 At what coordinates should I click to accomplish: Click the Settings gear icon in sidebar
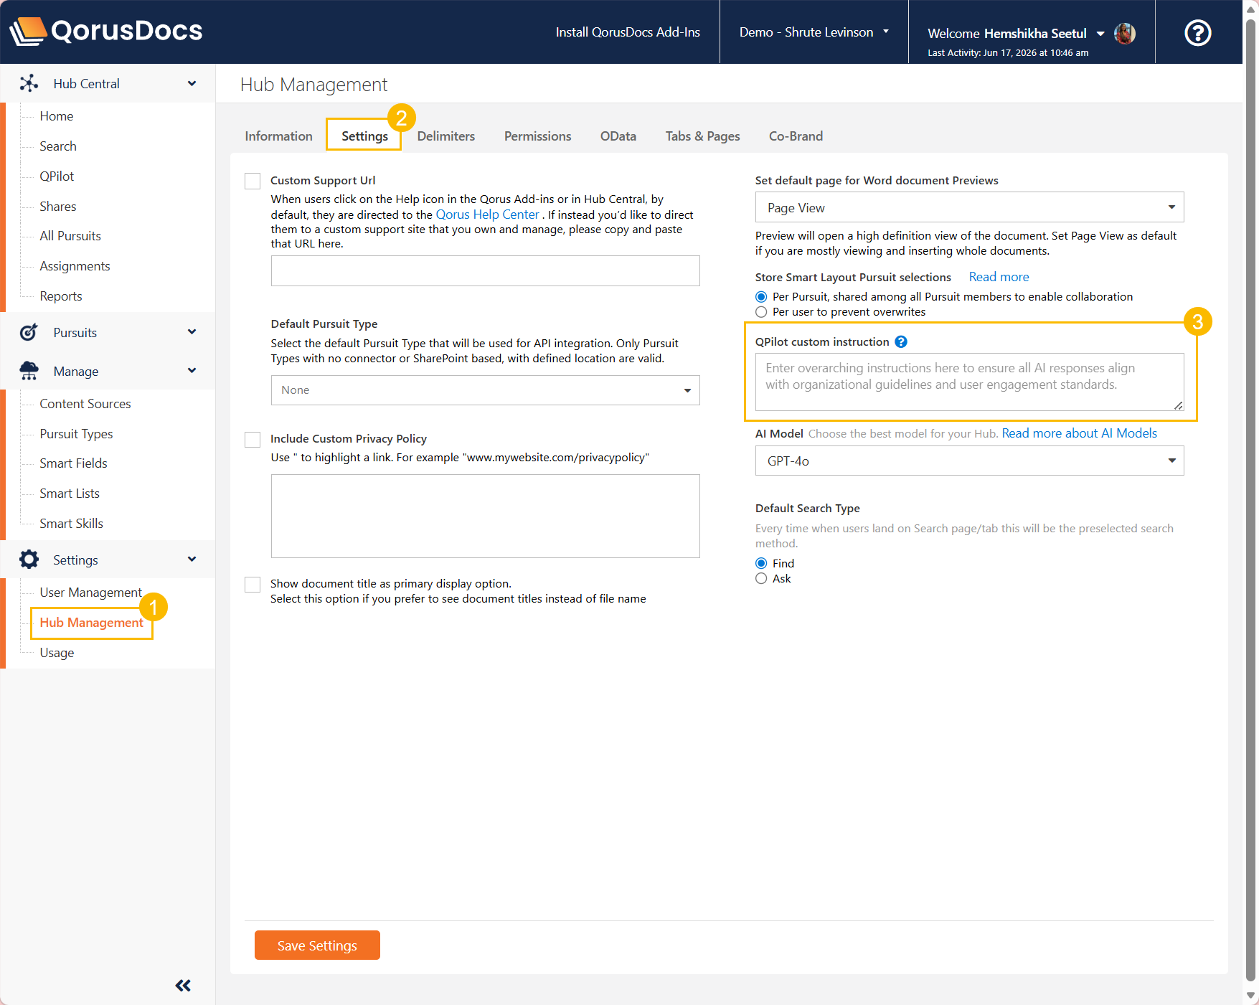point(29,560)
